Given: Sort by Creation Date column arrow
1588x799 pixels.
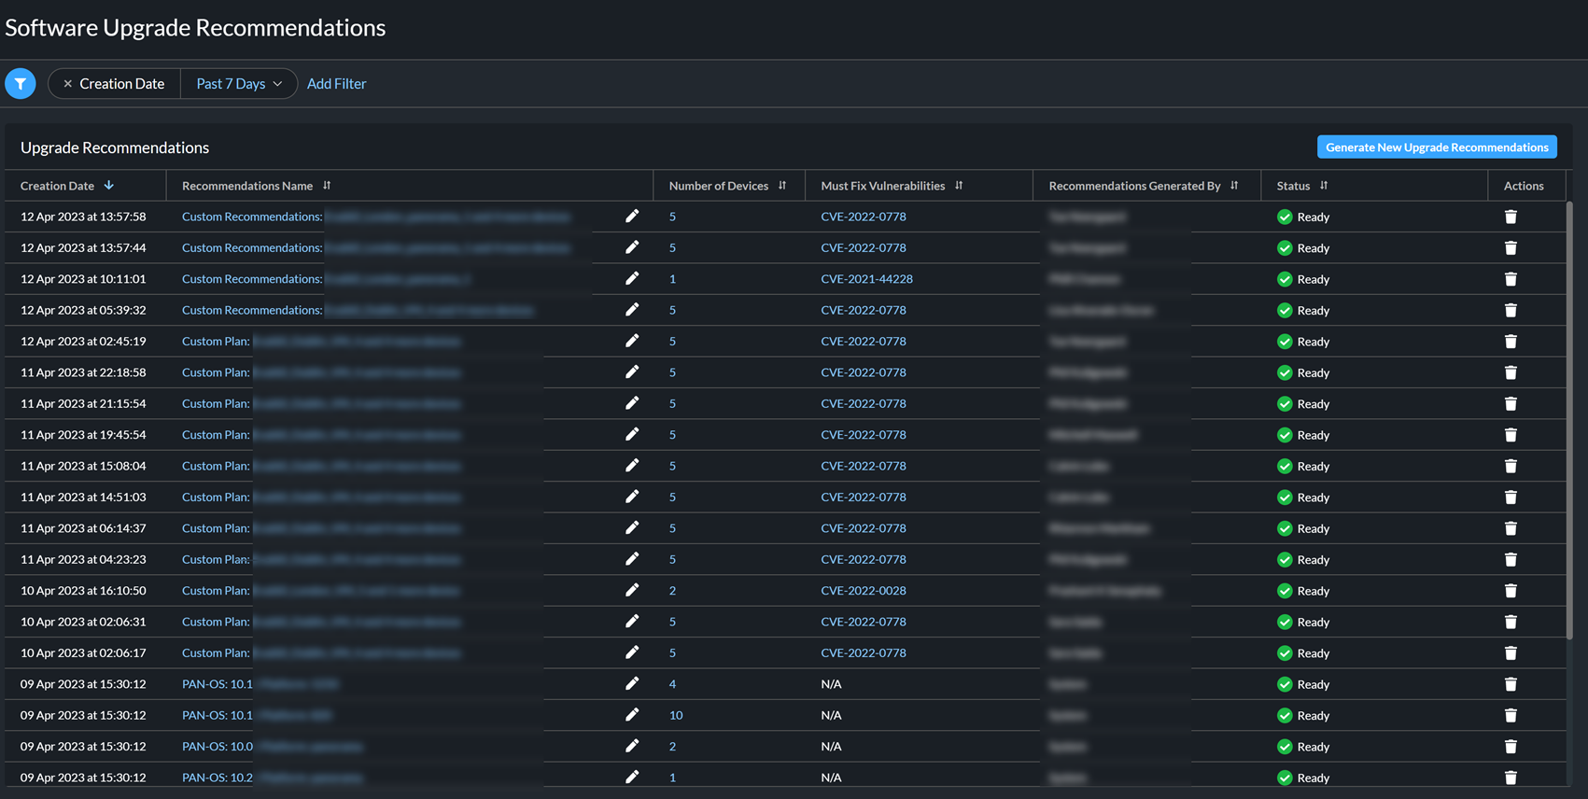Looking at the screenshot, I should (x=109, y=186).
